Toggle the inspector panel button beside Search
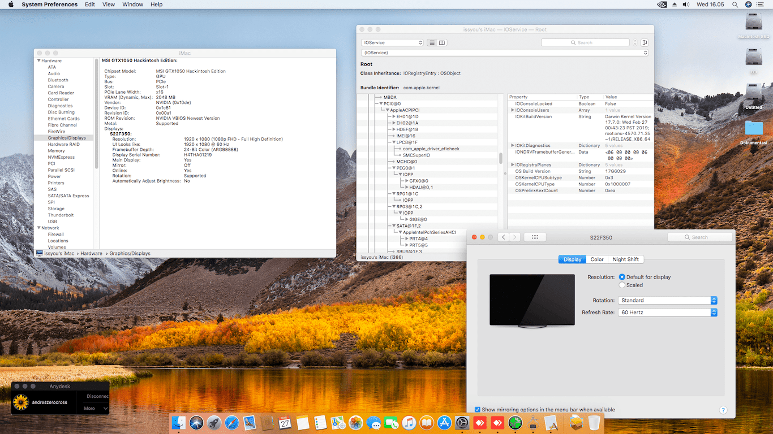Viewport: 773px width, 434px height. [x=644, y=43]
